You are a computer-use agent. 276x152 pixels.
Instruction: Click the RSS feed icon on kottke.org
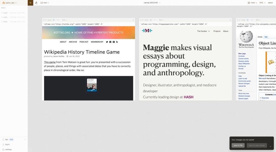[117, 42]
